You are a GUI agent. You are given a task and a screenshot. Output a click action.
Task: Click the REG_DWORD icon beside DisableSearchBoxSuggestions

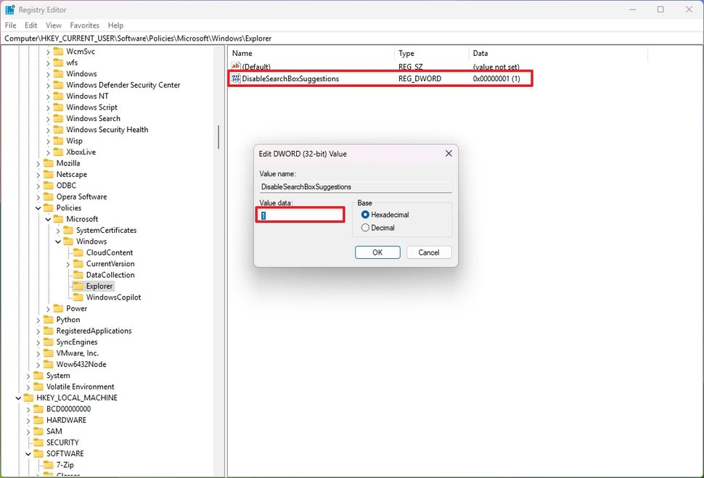point(237,78)
